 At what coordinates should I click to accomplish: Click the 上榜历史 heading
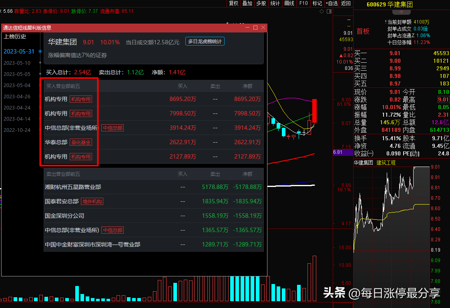[15, 37]
